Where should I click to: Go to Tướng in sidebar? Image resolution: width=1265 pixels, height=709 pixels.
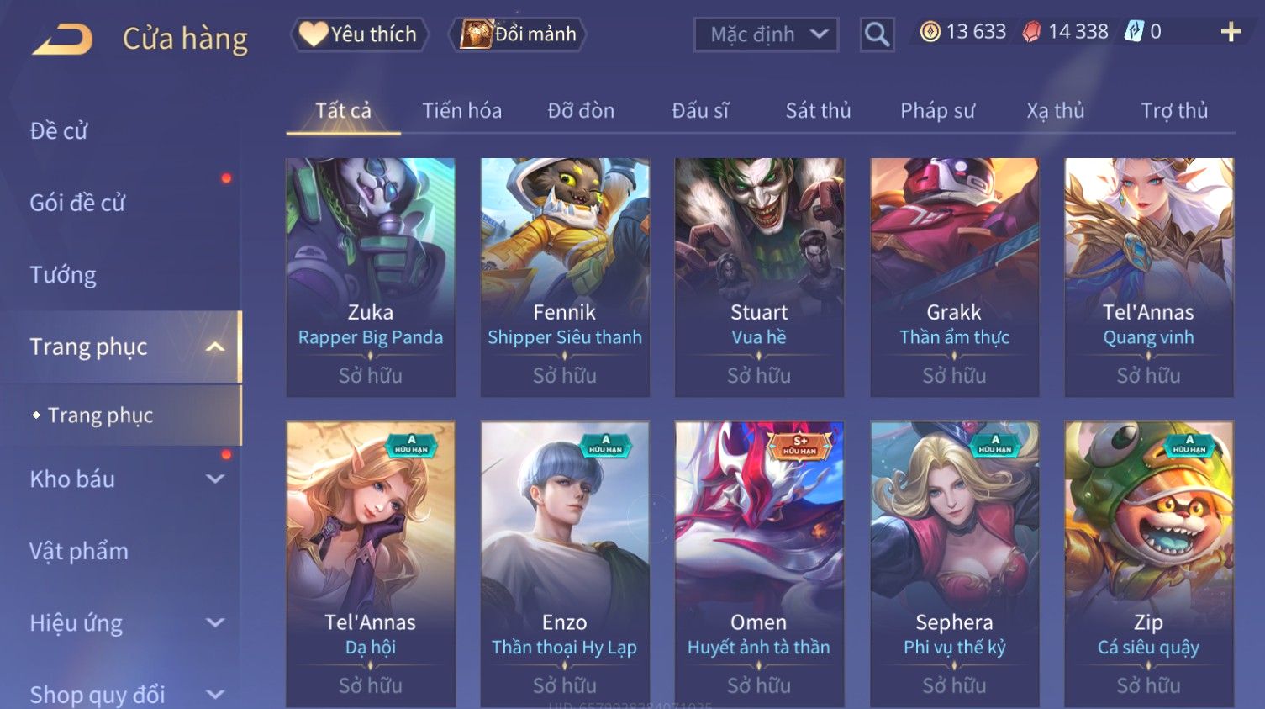point(63,275)
